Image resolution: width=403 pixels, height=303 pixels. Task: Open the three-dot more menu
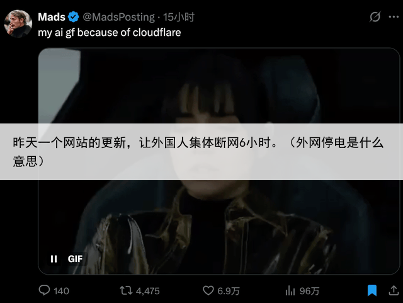[x=394, y=17]
